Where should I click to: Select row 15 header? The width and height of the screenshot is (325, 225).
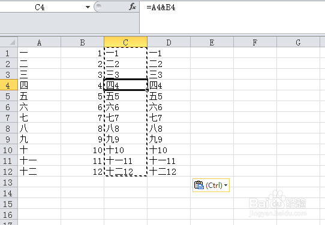coord(9,203)
